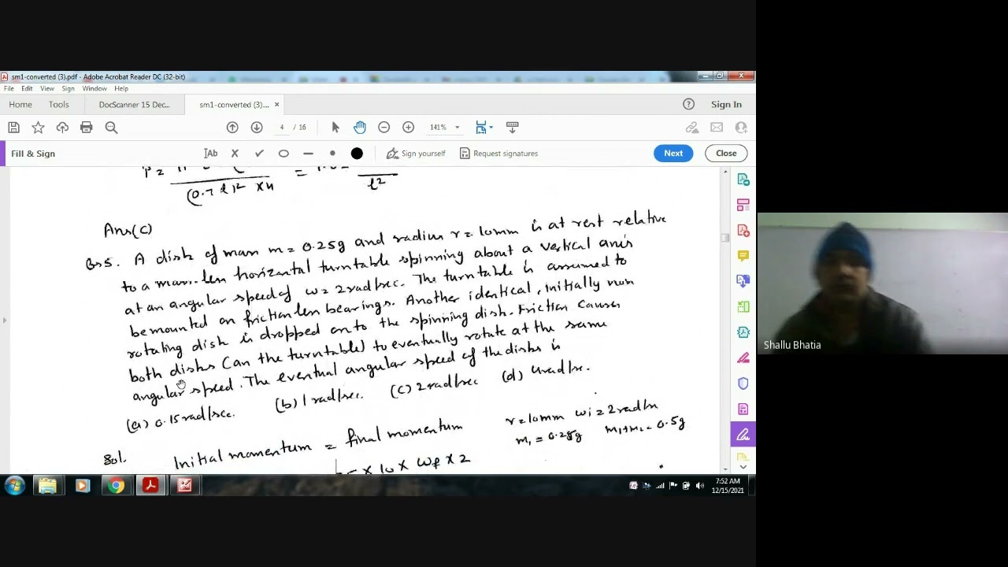Open the Sign menu

pos(69,89)
